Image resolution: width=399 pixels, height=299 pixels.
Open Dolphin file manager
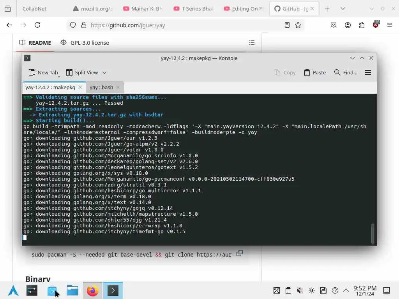click(72, 290)
